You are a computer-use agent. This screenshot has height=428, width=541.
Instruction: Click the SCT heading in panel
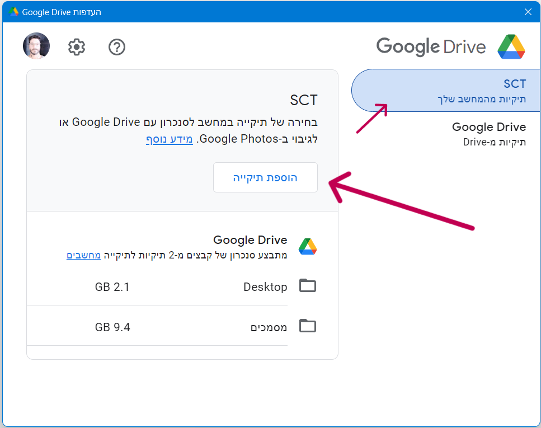tap(304, 100)
